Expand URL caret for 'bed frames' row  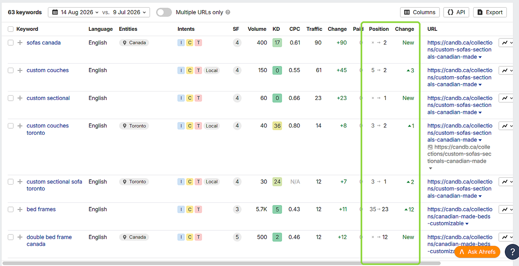point(467,224)
